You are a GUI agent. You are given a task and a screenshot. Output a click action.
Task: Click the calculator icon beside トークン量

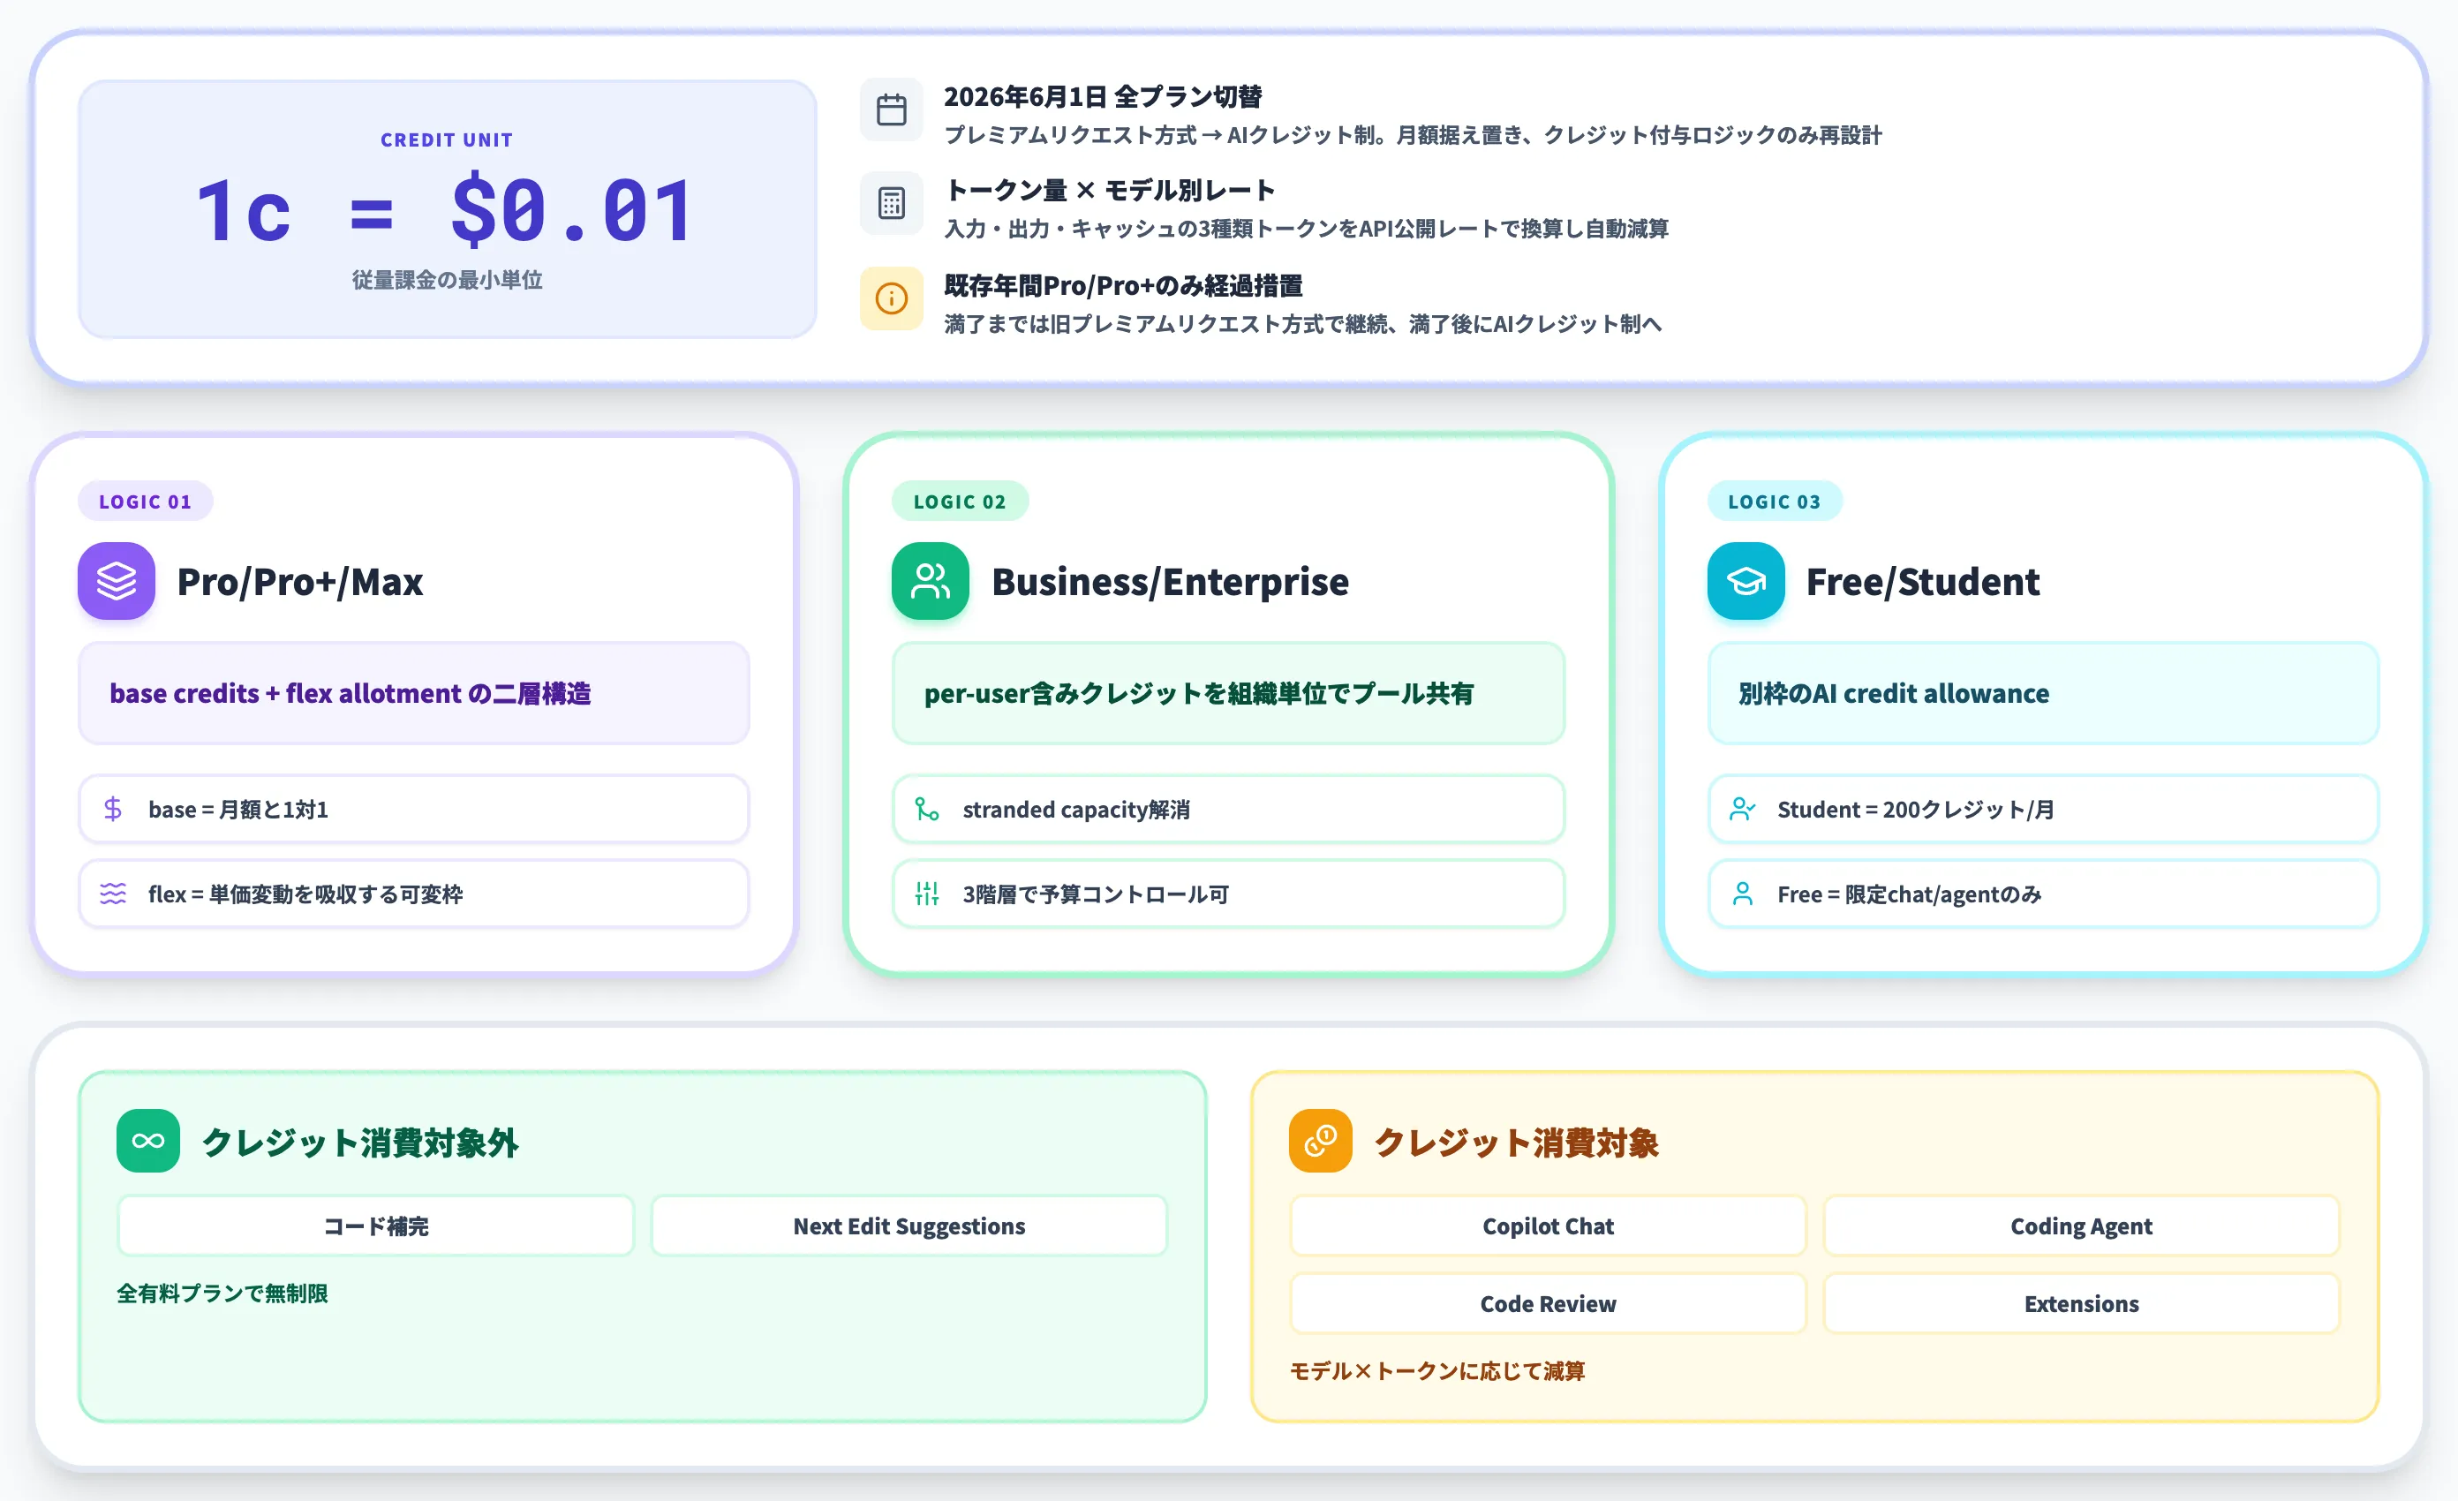[891, 203]
